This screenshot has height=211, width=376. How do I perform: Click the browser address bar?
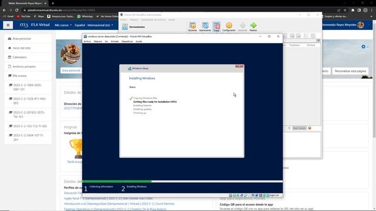[x=180, y=11]
